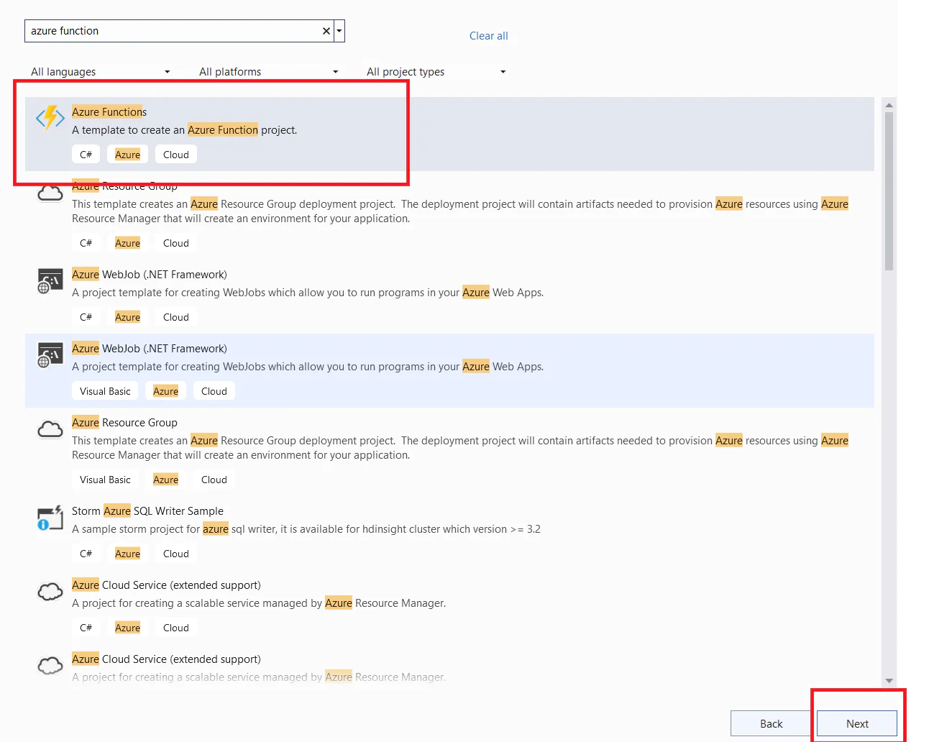This screenshot has width=934, height=742.
Task: Click scrollbar up arrow of the template list
Action: pos(889,105)
